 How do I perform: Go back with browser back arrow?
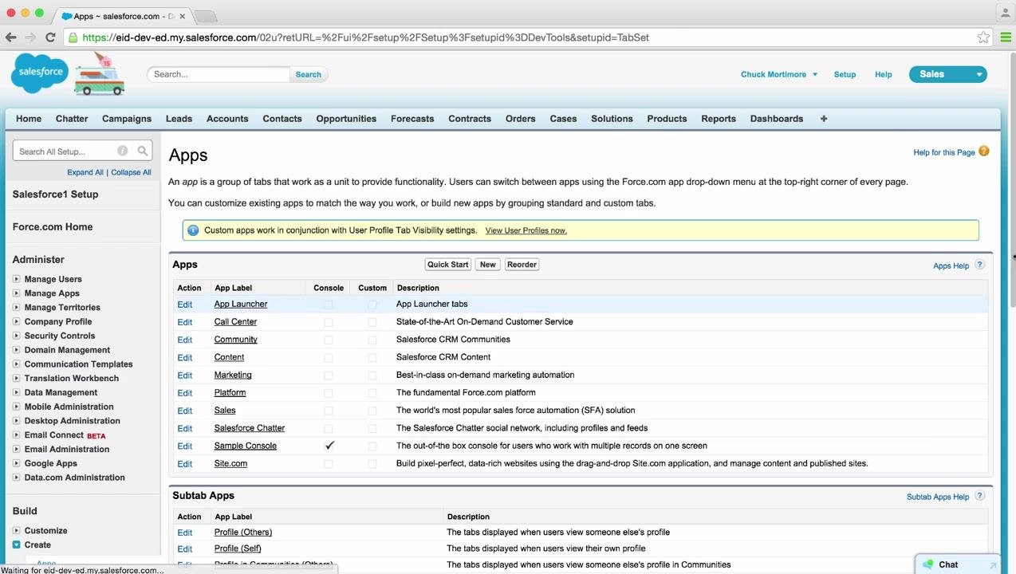[x=10, y=37]
